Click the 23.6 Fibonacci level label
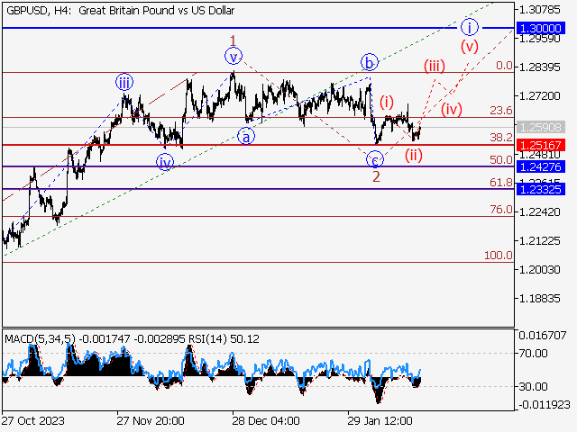The width and height of the screenshot is (577, 432). coord(501,110)
